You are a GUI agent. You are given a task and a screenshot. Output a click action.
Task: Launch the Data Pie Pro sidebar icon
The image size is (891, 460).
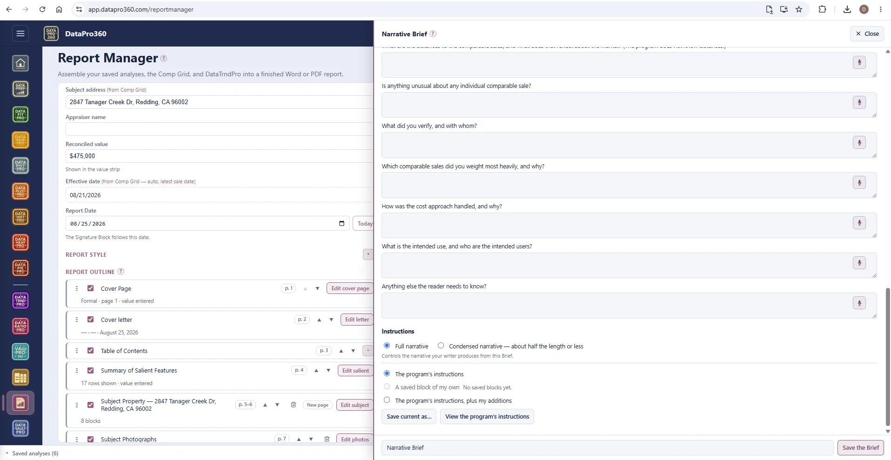click(x=20, y=268)
